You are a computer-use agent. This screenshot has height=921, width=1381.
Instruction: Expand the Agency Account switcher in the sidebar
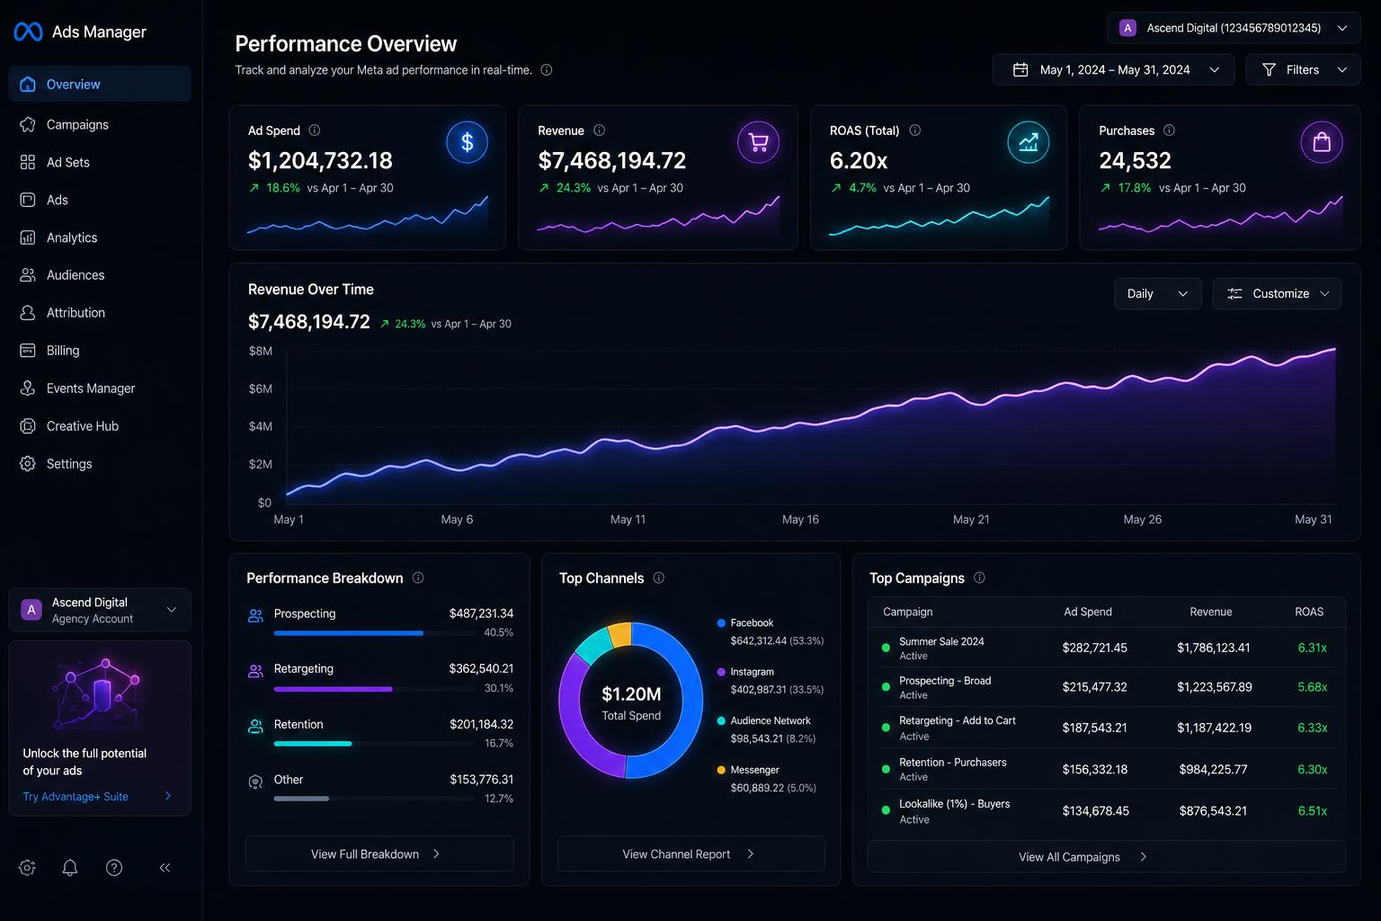coord(100,610)
